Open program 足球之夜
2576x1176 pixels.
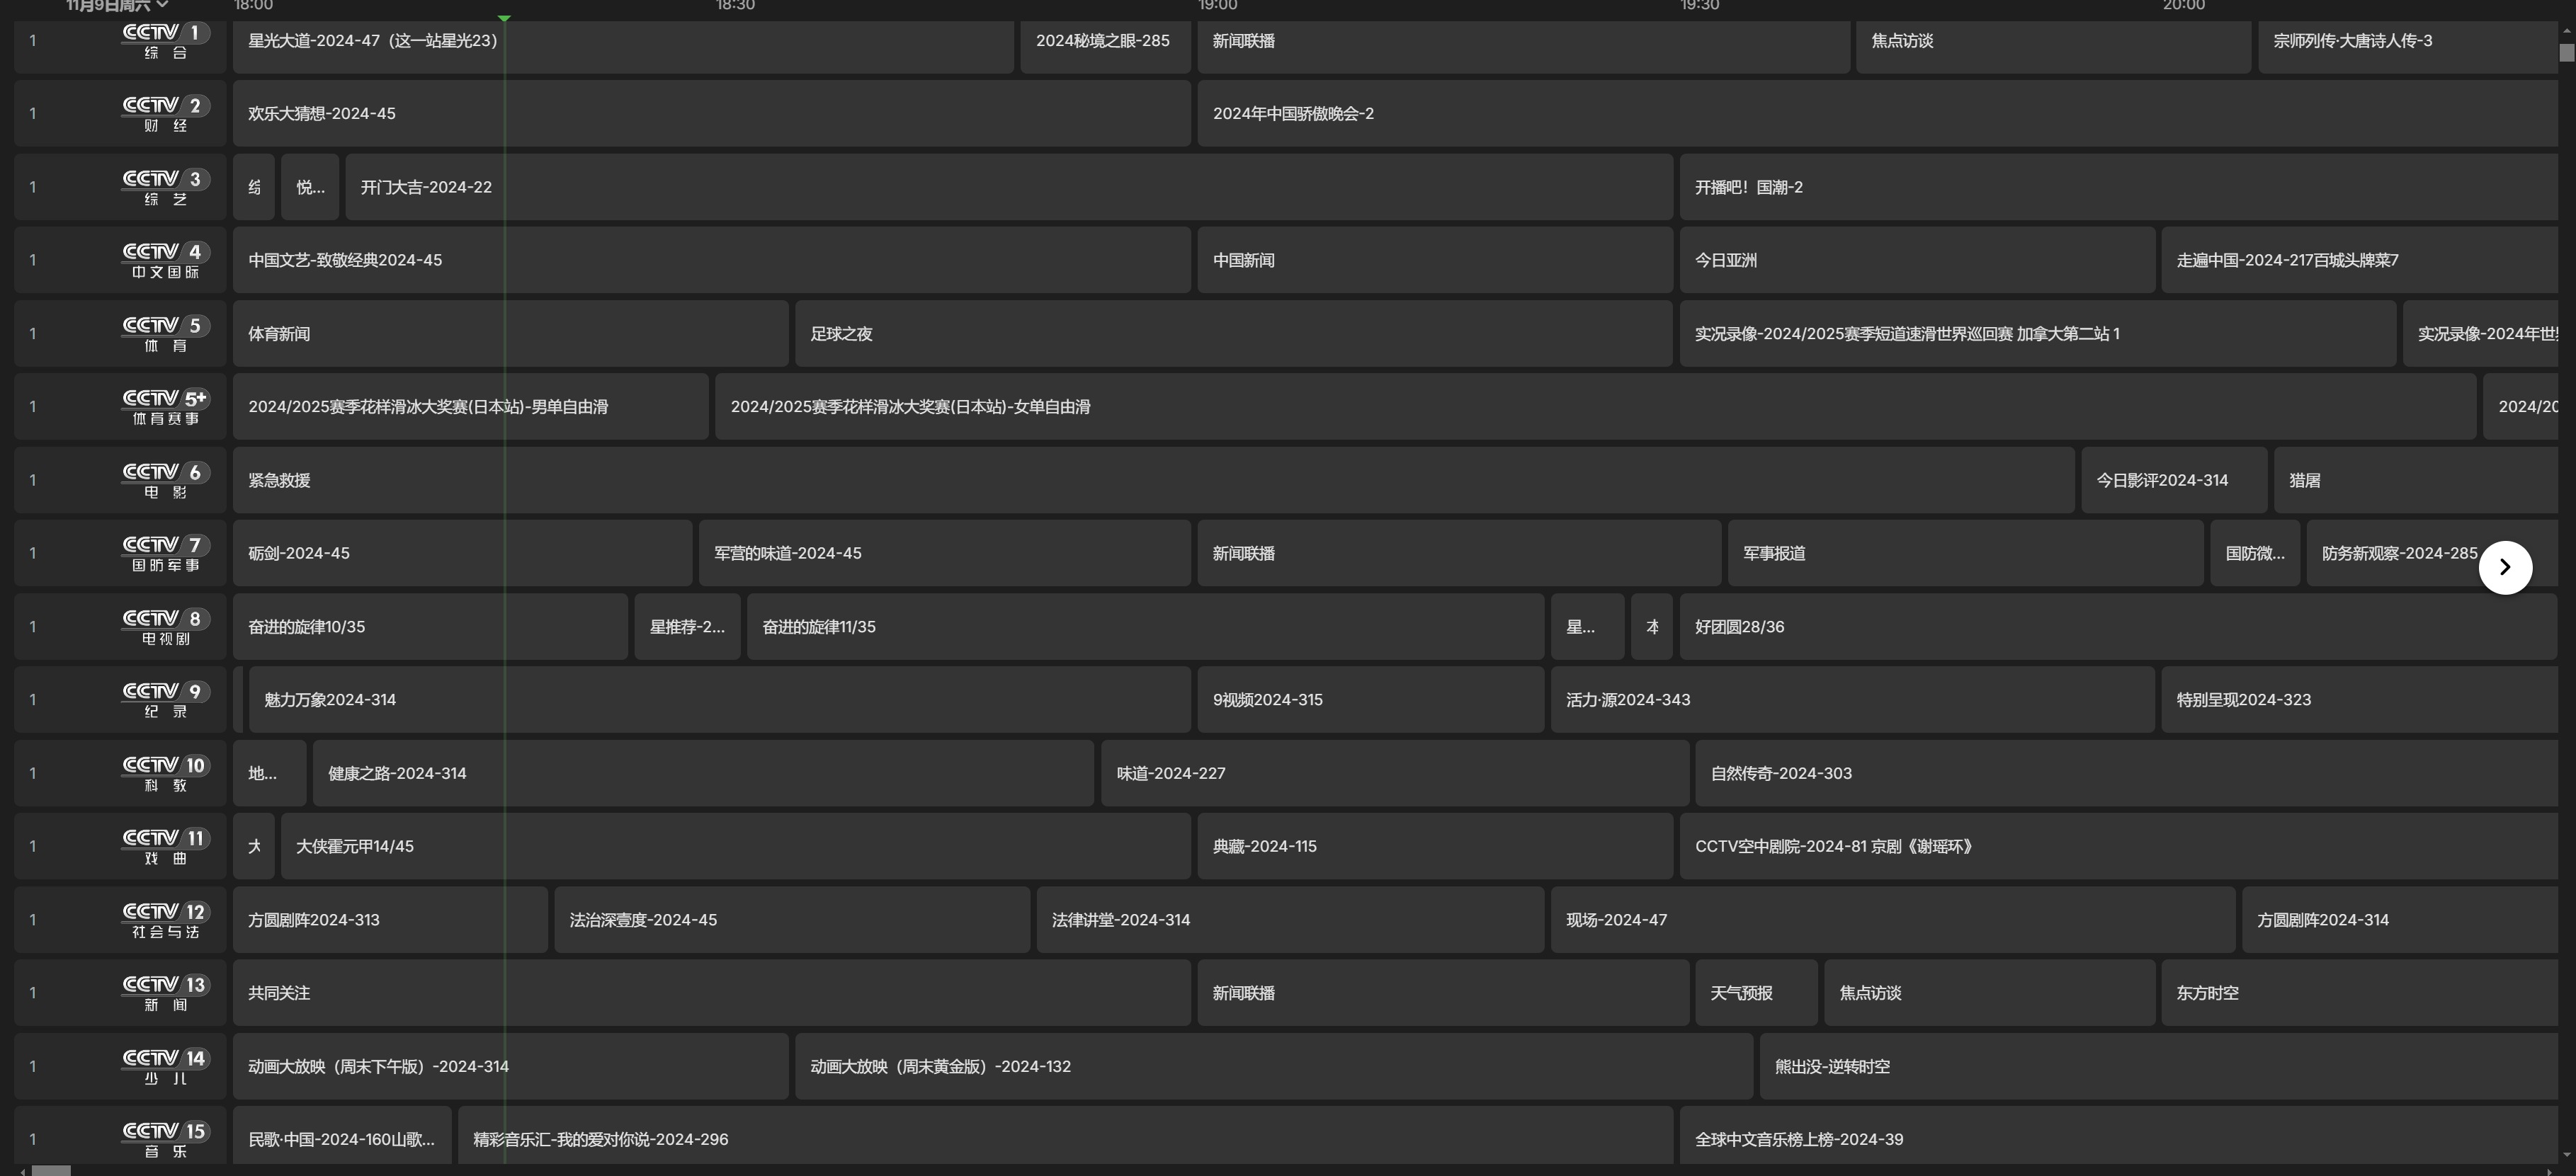[x=1234, y=334]
